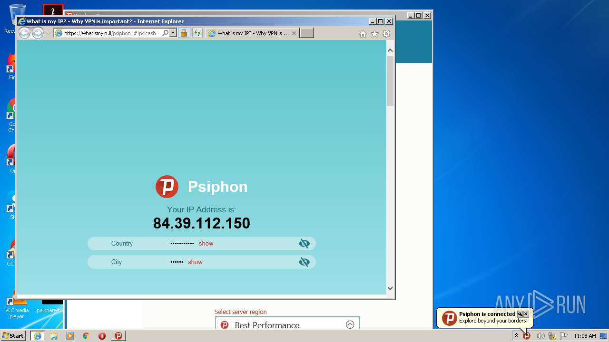Toggle the City visibility eye icon

point(304,262)
